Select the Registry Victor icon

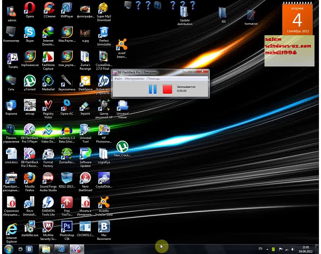[x=48, y=109]
